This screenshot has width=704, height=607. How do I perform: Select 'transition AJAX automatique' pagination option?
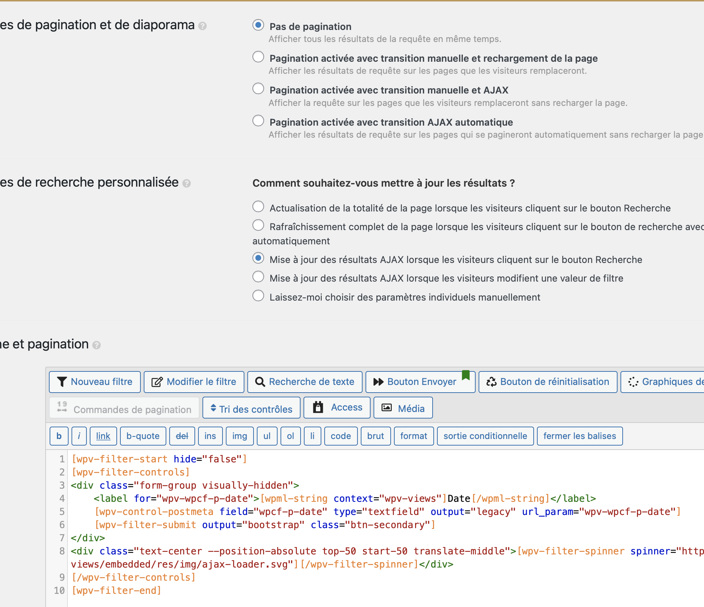[x=258, y=121]
